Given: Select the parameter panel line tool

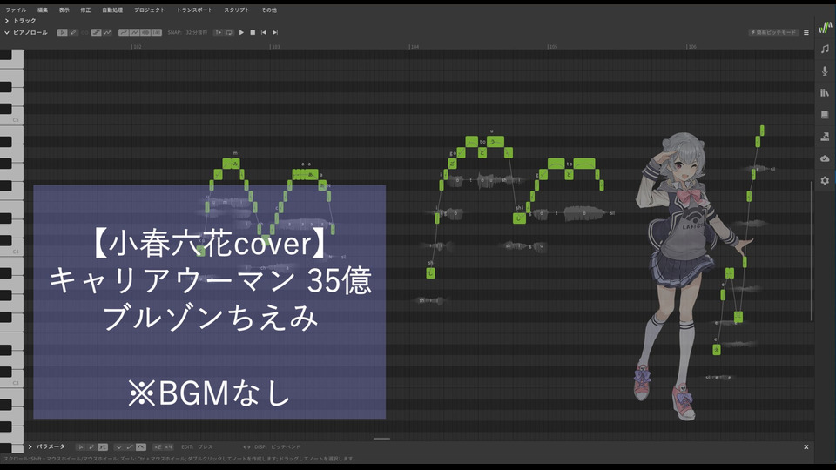Looking at the screenshot, I should (x=103, y=447).
